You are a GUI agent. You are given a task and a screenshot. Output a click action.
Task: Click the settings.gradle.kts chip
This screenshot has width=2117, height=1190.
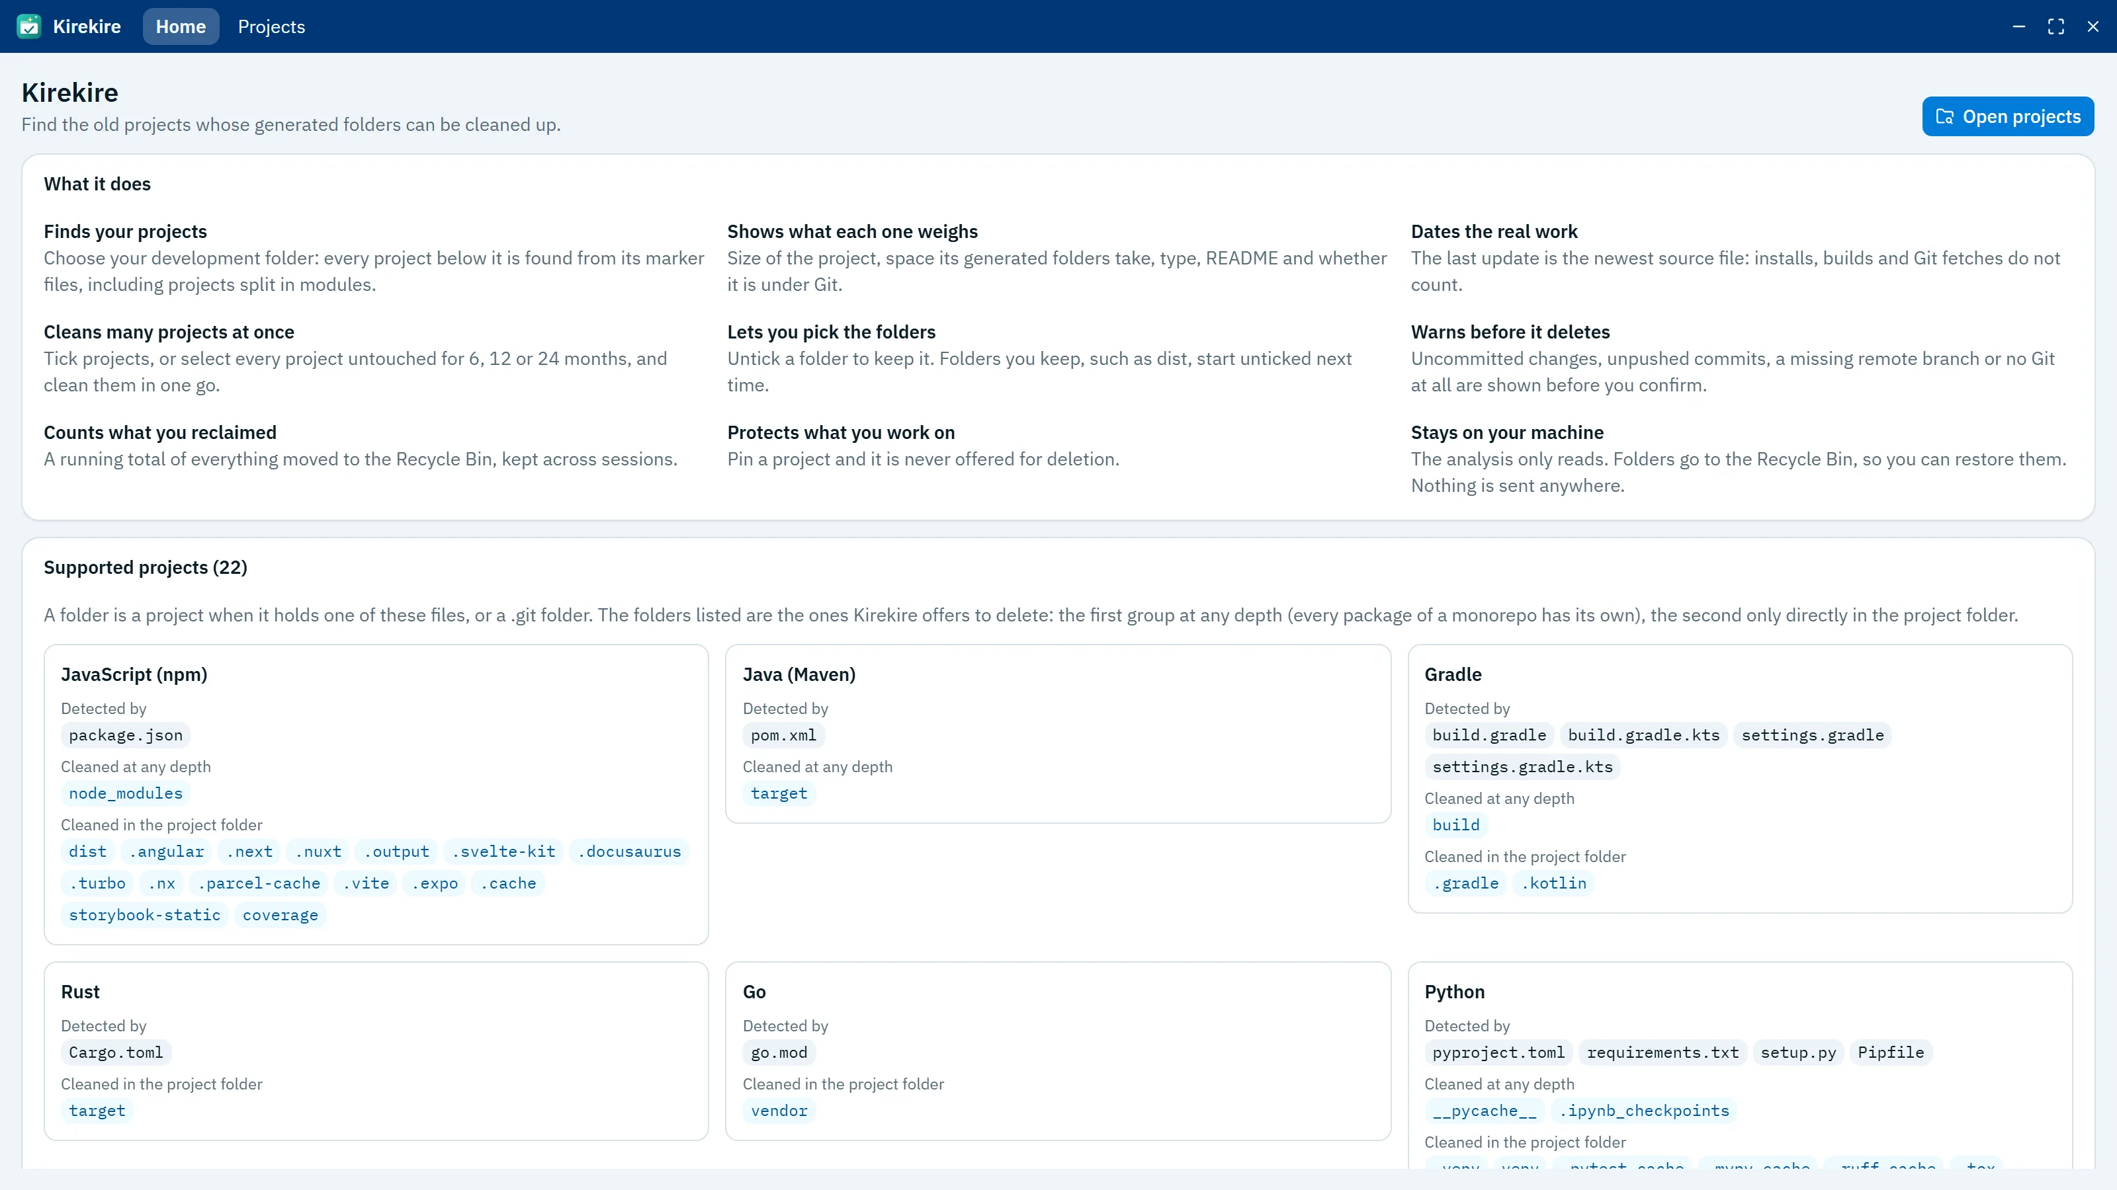click(1522, 767)
